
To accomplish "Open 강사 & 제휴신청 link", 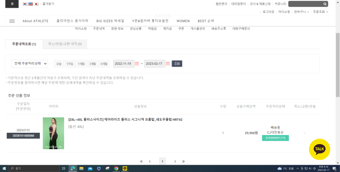I will [x=260, y=4].
